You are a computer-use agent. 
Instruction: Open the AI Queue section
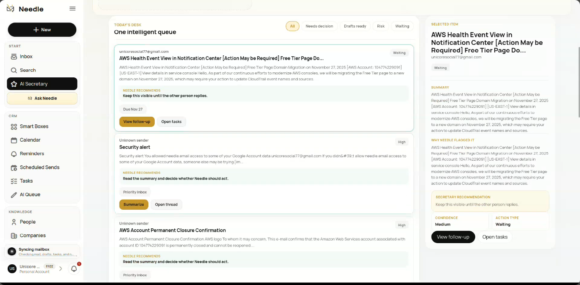click(42, 195)
